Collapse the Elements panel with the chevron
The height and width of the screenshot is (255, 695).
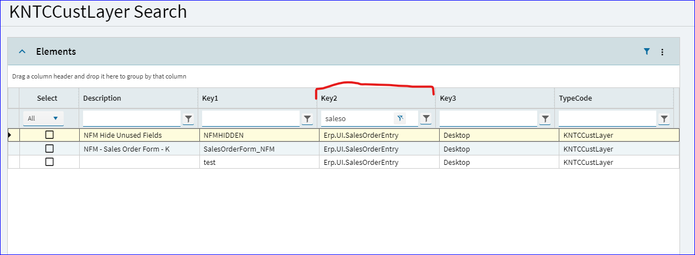22,51
